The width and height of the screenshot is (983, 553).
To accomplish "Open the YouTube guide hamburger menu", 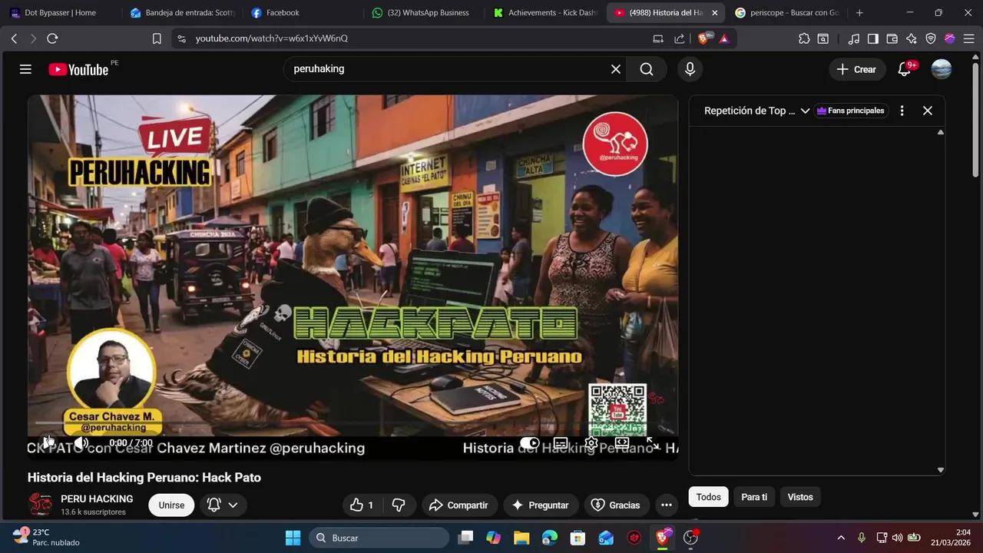I will point(25,69).
